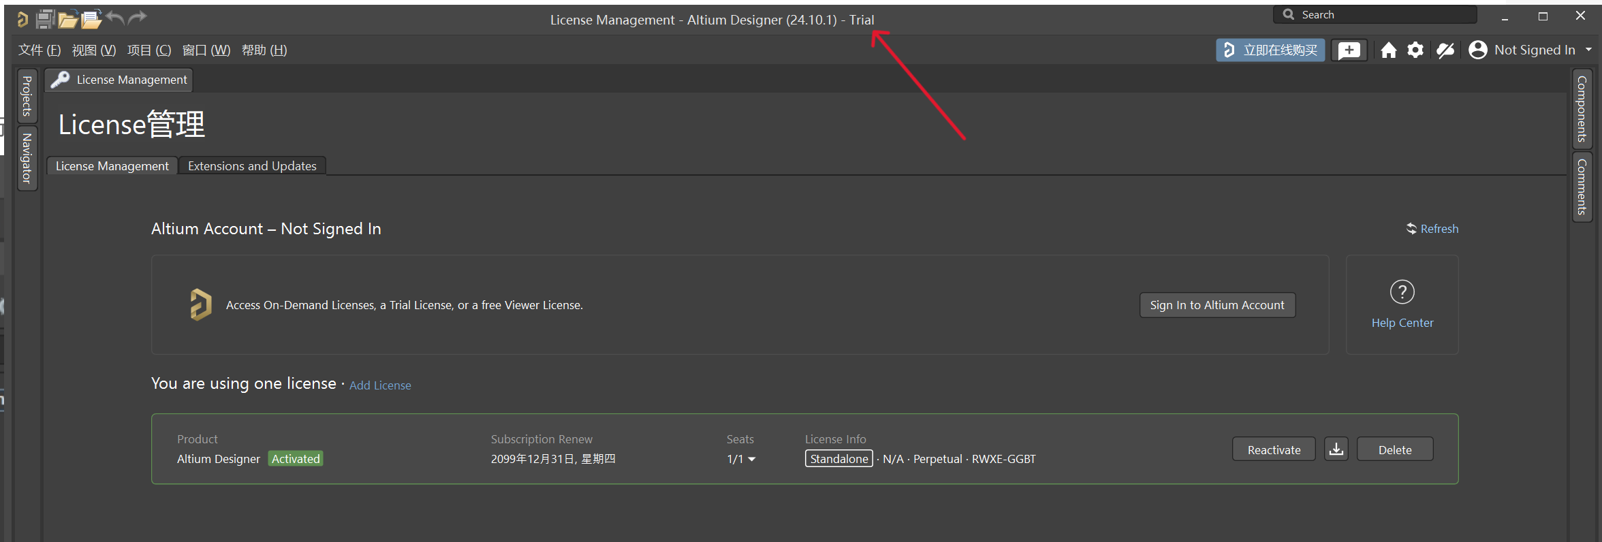Open the 项目 (C) menu
Image resolution: width=1602 pixels, height=542 pixels.
tap(149, 50)
